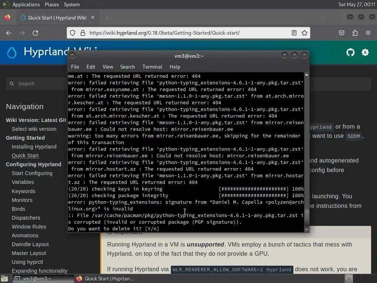Open Pocket save icon
Image resolution: width=377 pixels, height=283 pixels.
[342, 33]
